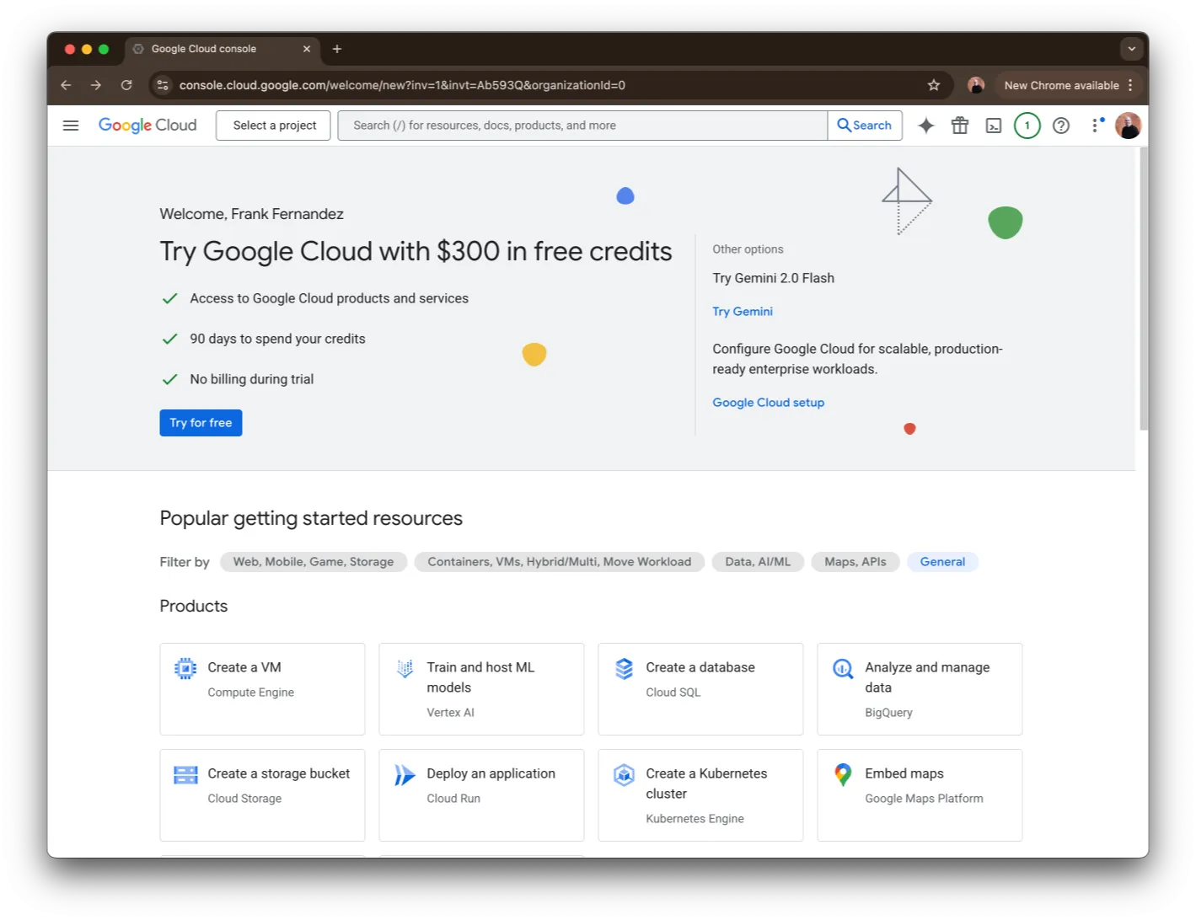This screenshot has width=1196, height=920.
Task: Activate Cloud Shell terminal icon
Action: click(994, 126)
